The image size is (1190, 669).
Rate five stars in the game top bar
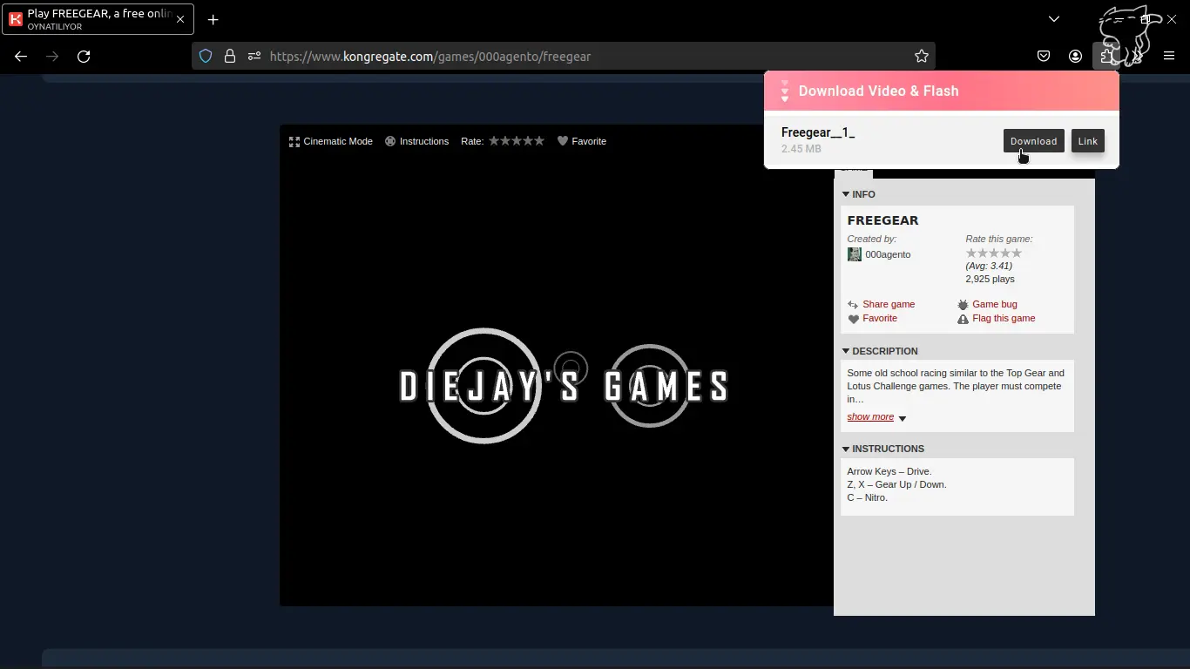[539, 140]
